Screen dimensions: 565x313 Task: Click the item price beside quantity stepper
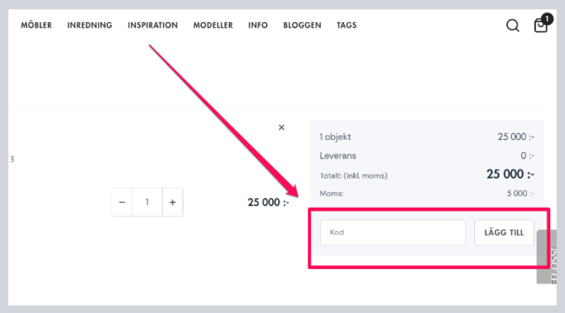[x=268, y=202]
